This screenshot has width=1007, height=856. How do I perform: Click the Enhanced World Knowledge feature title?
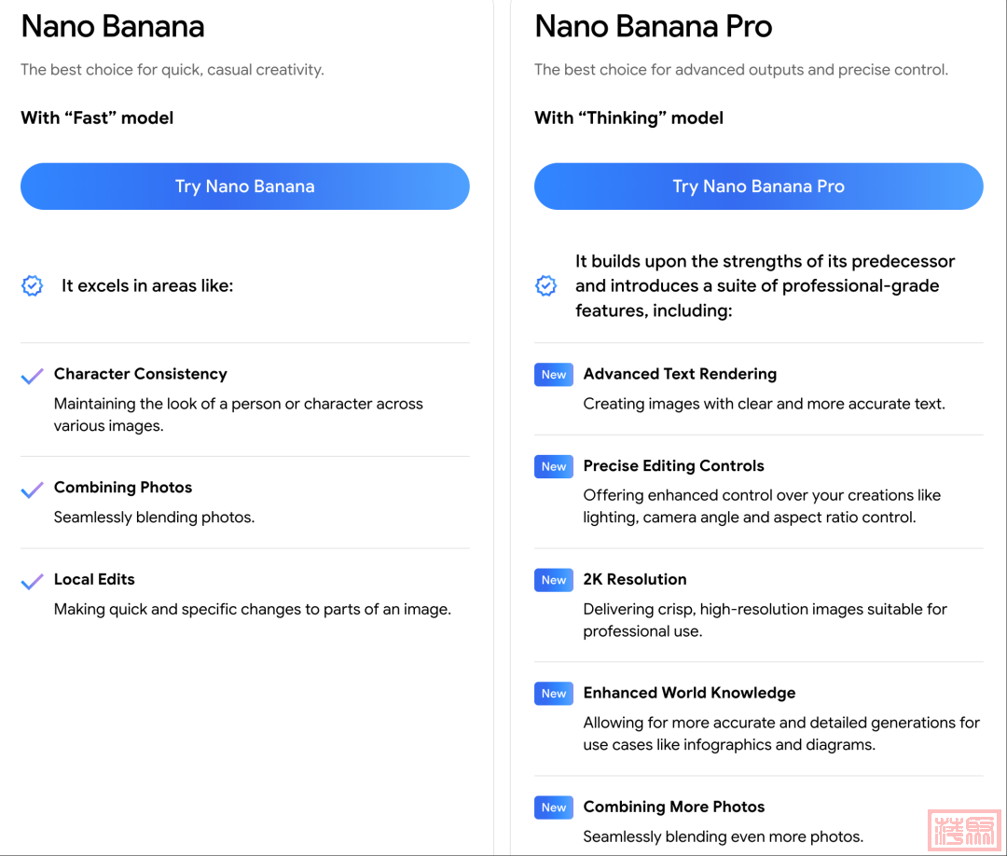pyautogui.click(x=689, y=693)
